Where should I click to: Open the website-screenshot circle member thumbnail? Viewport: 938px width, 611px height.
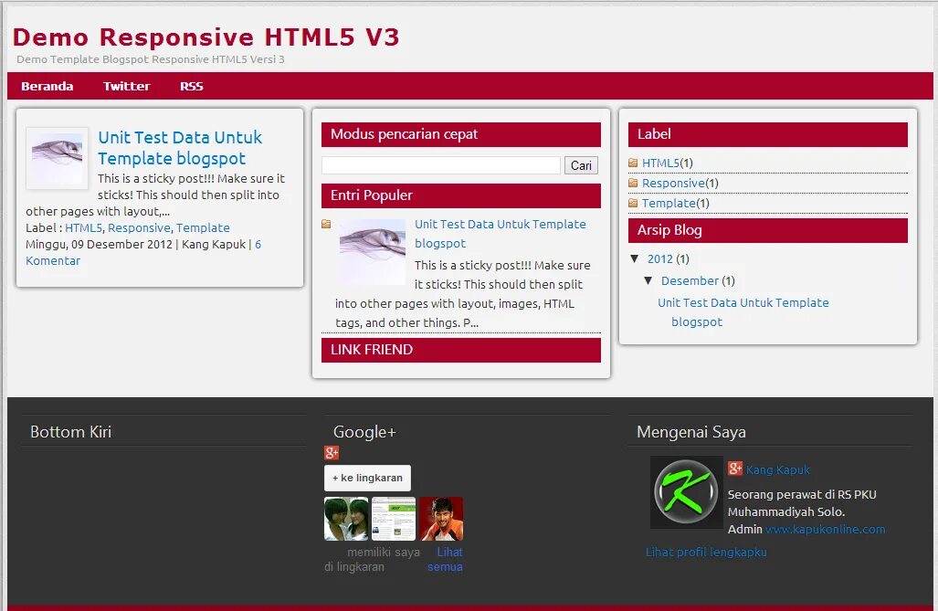coord(394,519)
